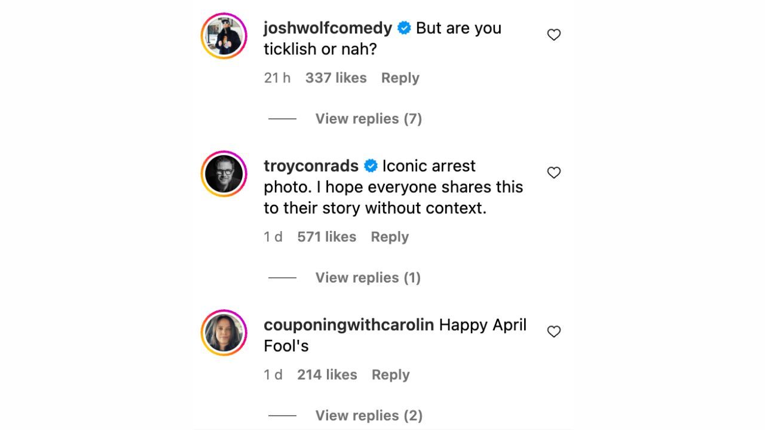View the 571 likes list
765x430 pixels.
(x=326, y=237)
